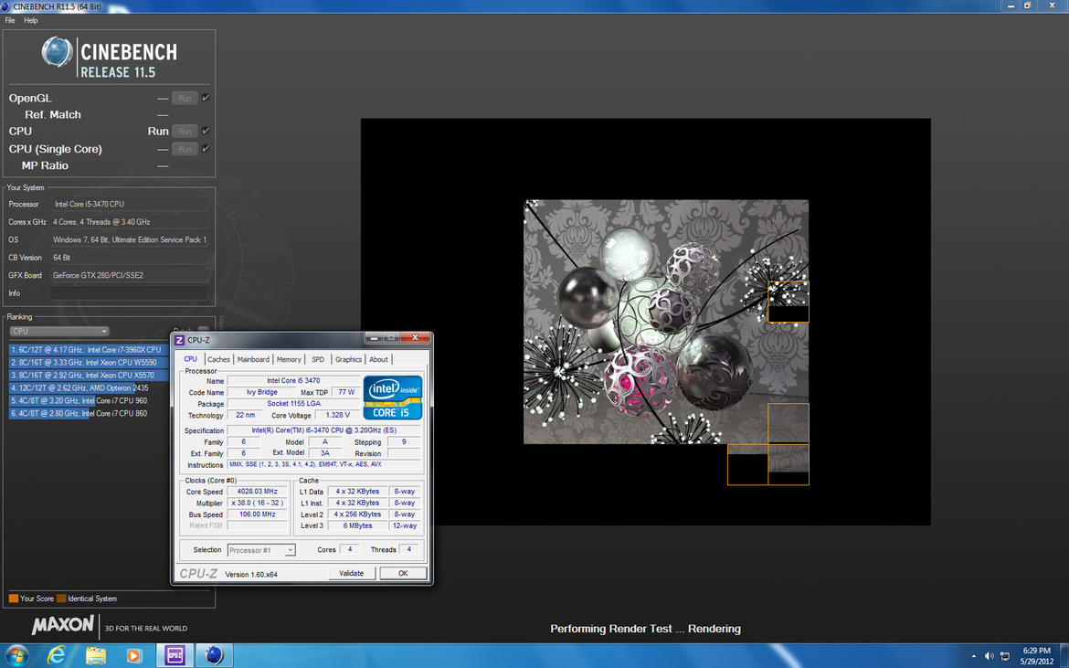Select the CPU tab in CPU-Z

191,359
